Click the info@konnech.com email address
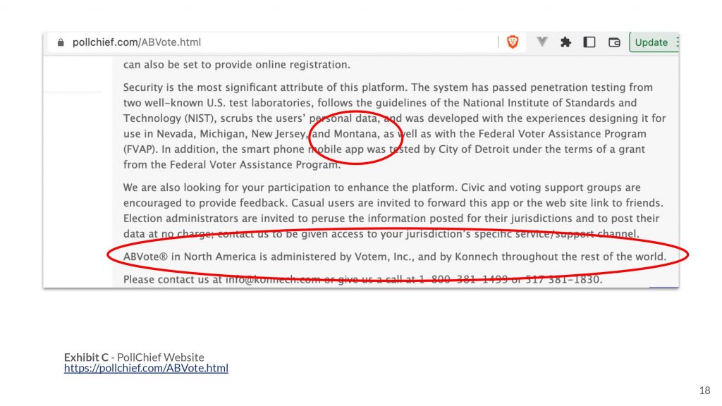The height and width of the screenshot is (406, 722). pyautogui.click(x=271, y=279)
